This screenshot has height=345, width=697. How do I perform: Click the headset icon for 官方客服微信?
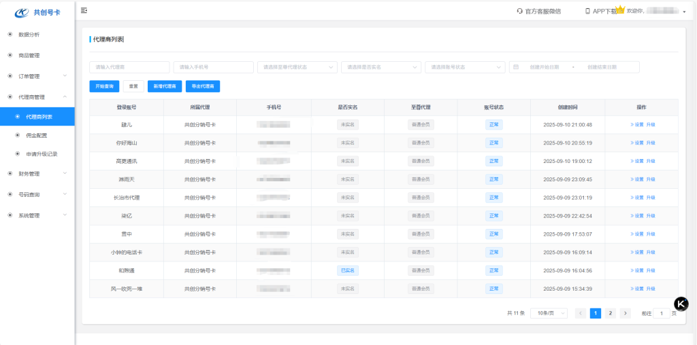(x=520, y=11)
